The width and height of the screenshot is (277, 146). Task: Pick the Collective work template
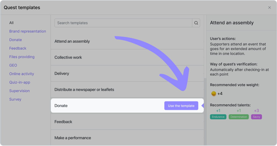(x=68, y=57)
